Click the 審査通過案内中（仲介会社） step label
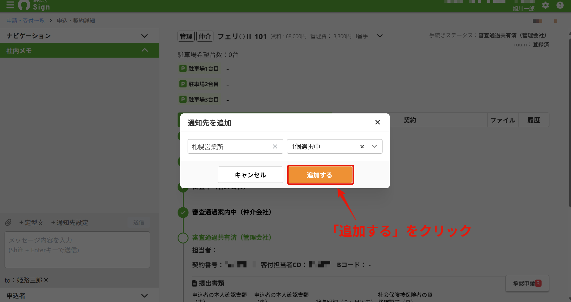Viewport: 571px width, 302px height. coord(232,212)
